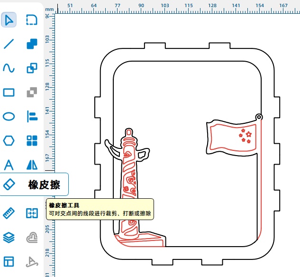Select the arrow selection tool
This screenshot has height=277, width=300.
click(x=9, y=20)
